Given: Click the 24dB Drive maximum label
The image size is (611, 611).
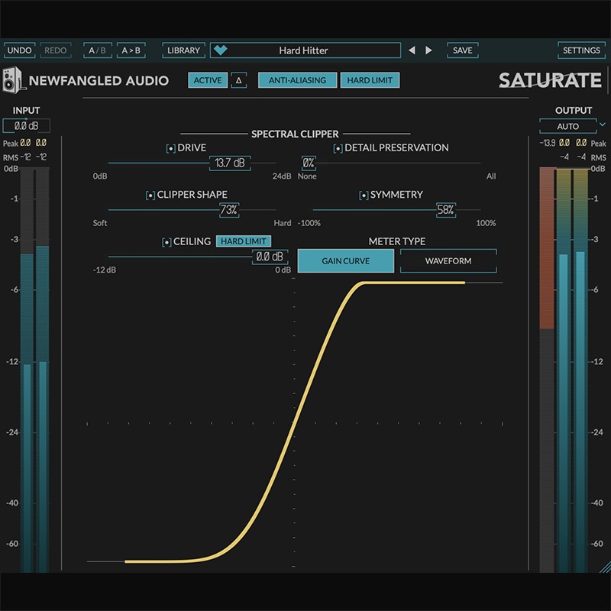Looking at the screenshot, I should click(282, 176).
